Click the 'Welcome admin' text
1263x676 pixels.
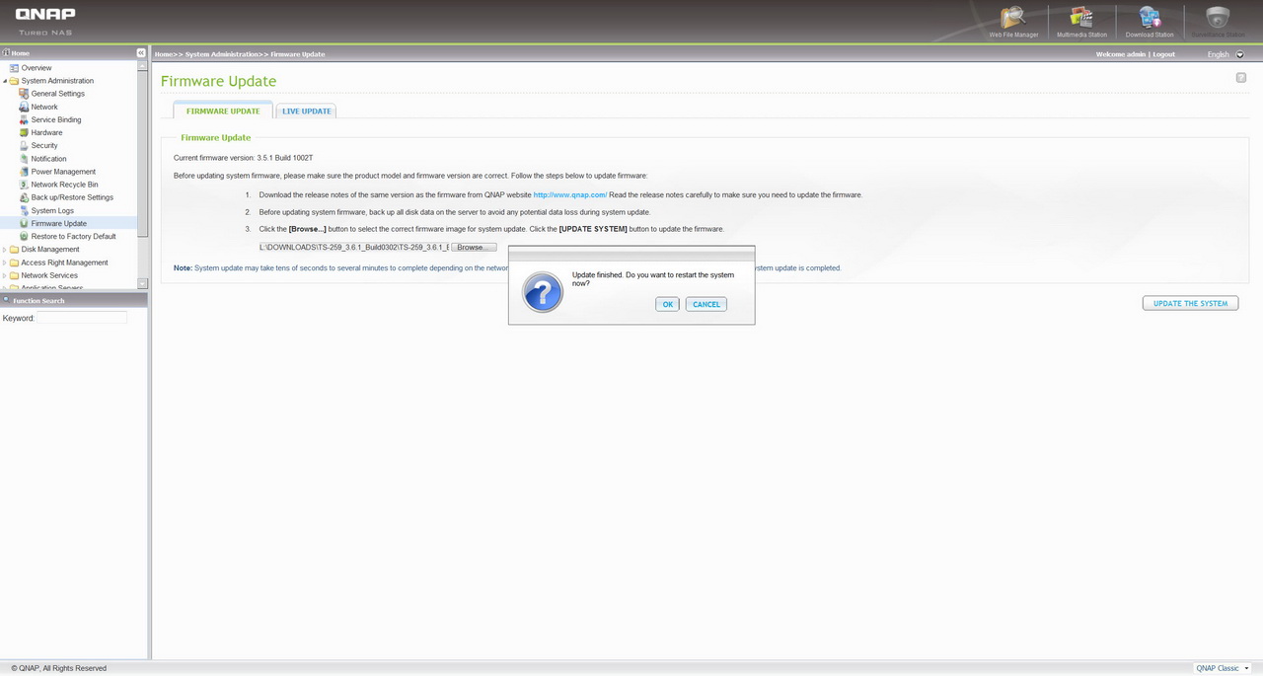(x=1121, y=54)
